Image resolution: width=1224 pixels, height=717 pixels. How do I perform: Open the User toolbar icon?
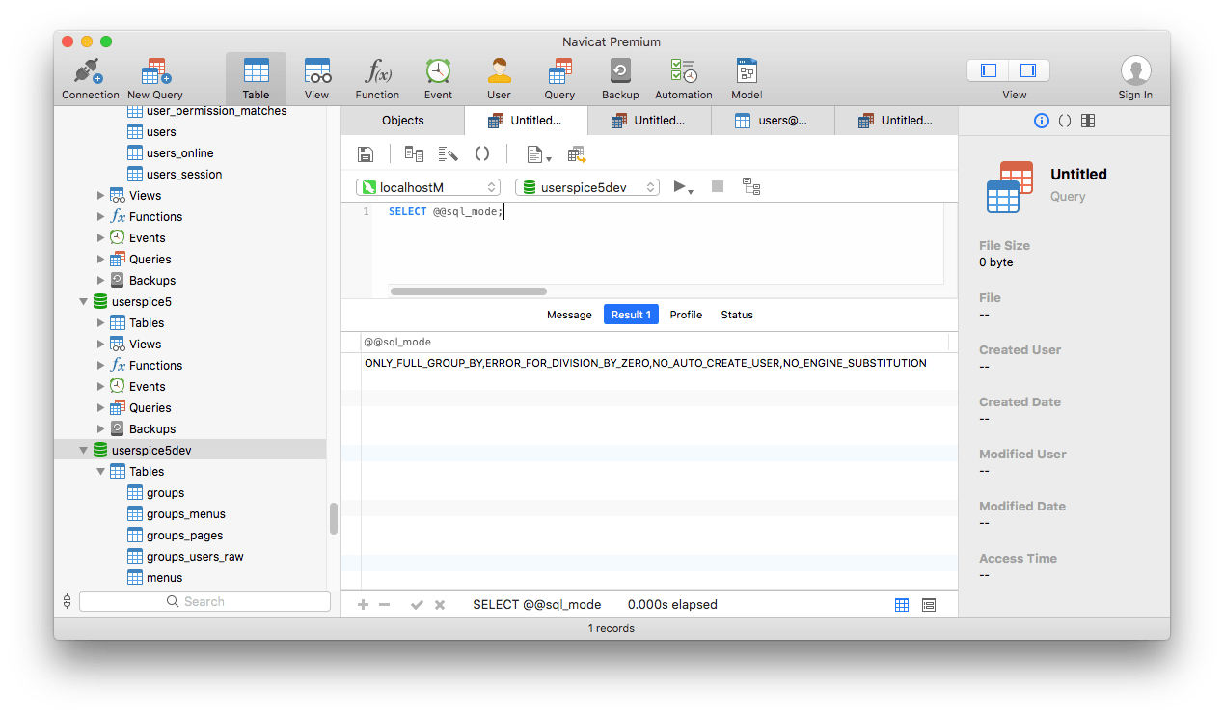tap(499, 78)
